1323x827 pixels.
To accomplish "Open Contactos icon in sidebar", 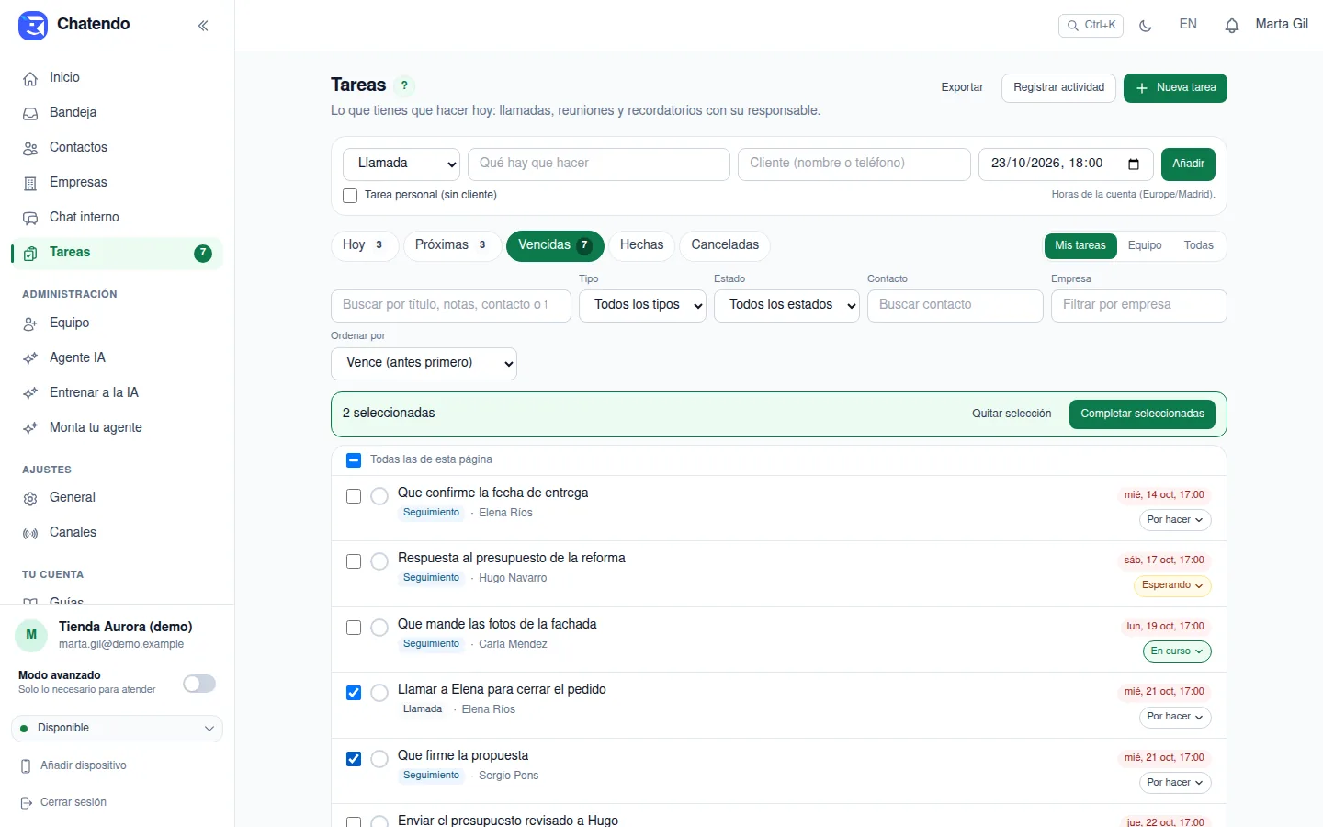I will (x=30, y=148).
